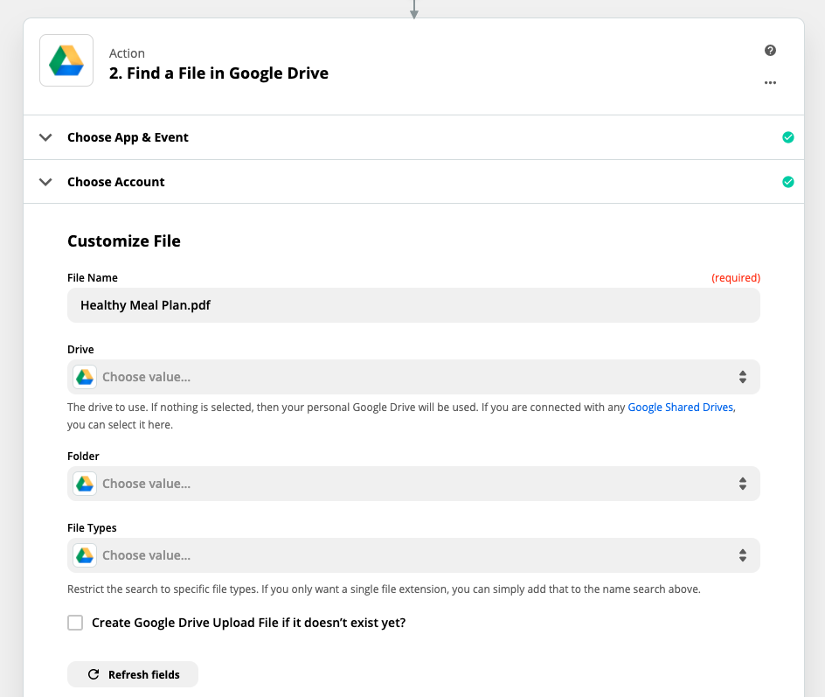
Task: Click Google Drive icon in Folder field
Action: pyautogui.click(x=85, y=484)
